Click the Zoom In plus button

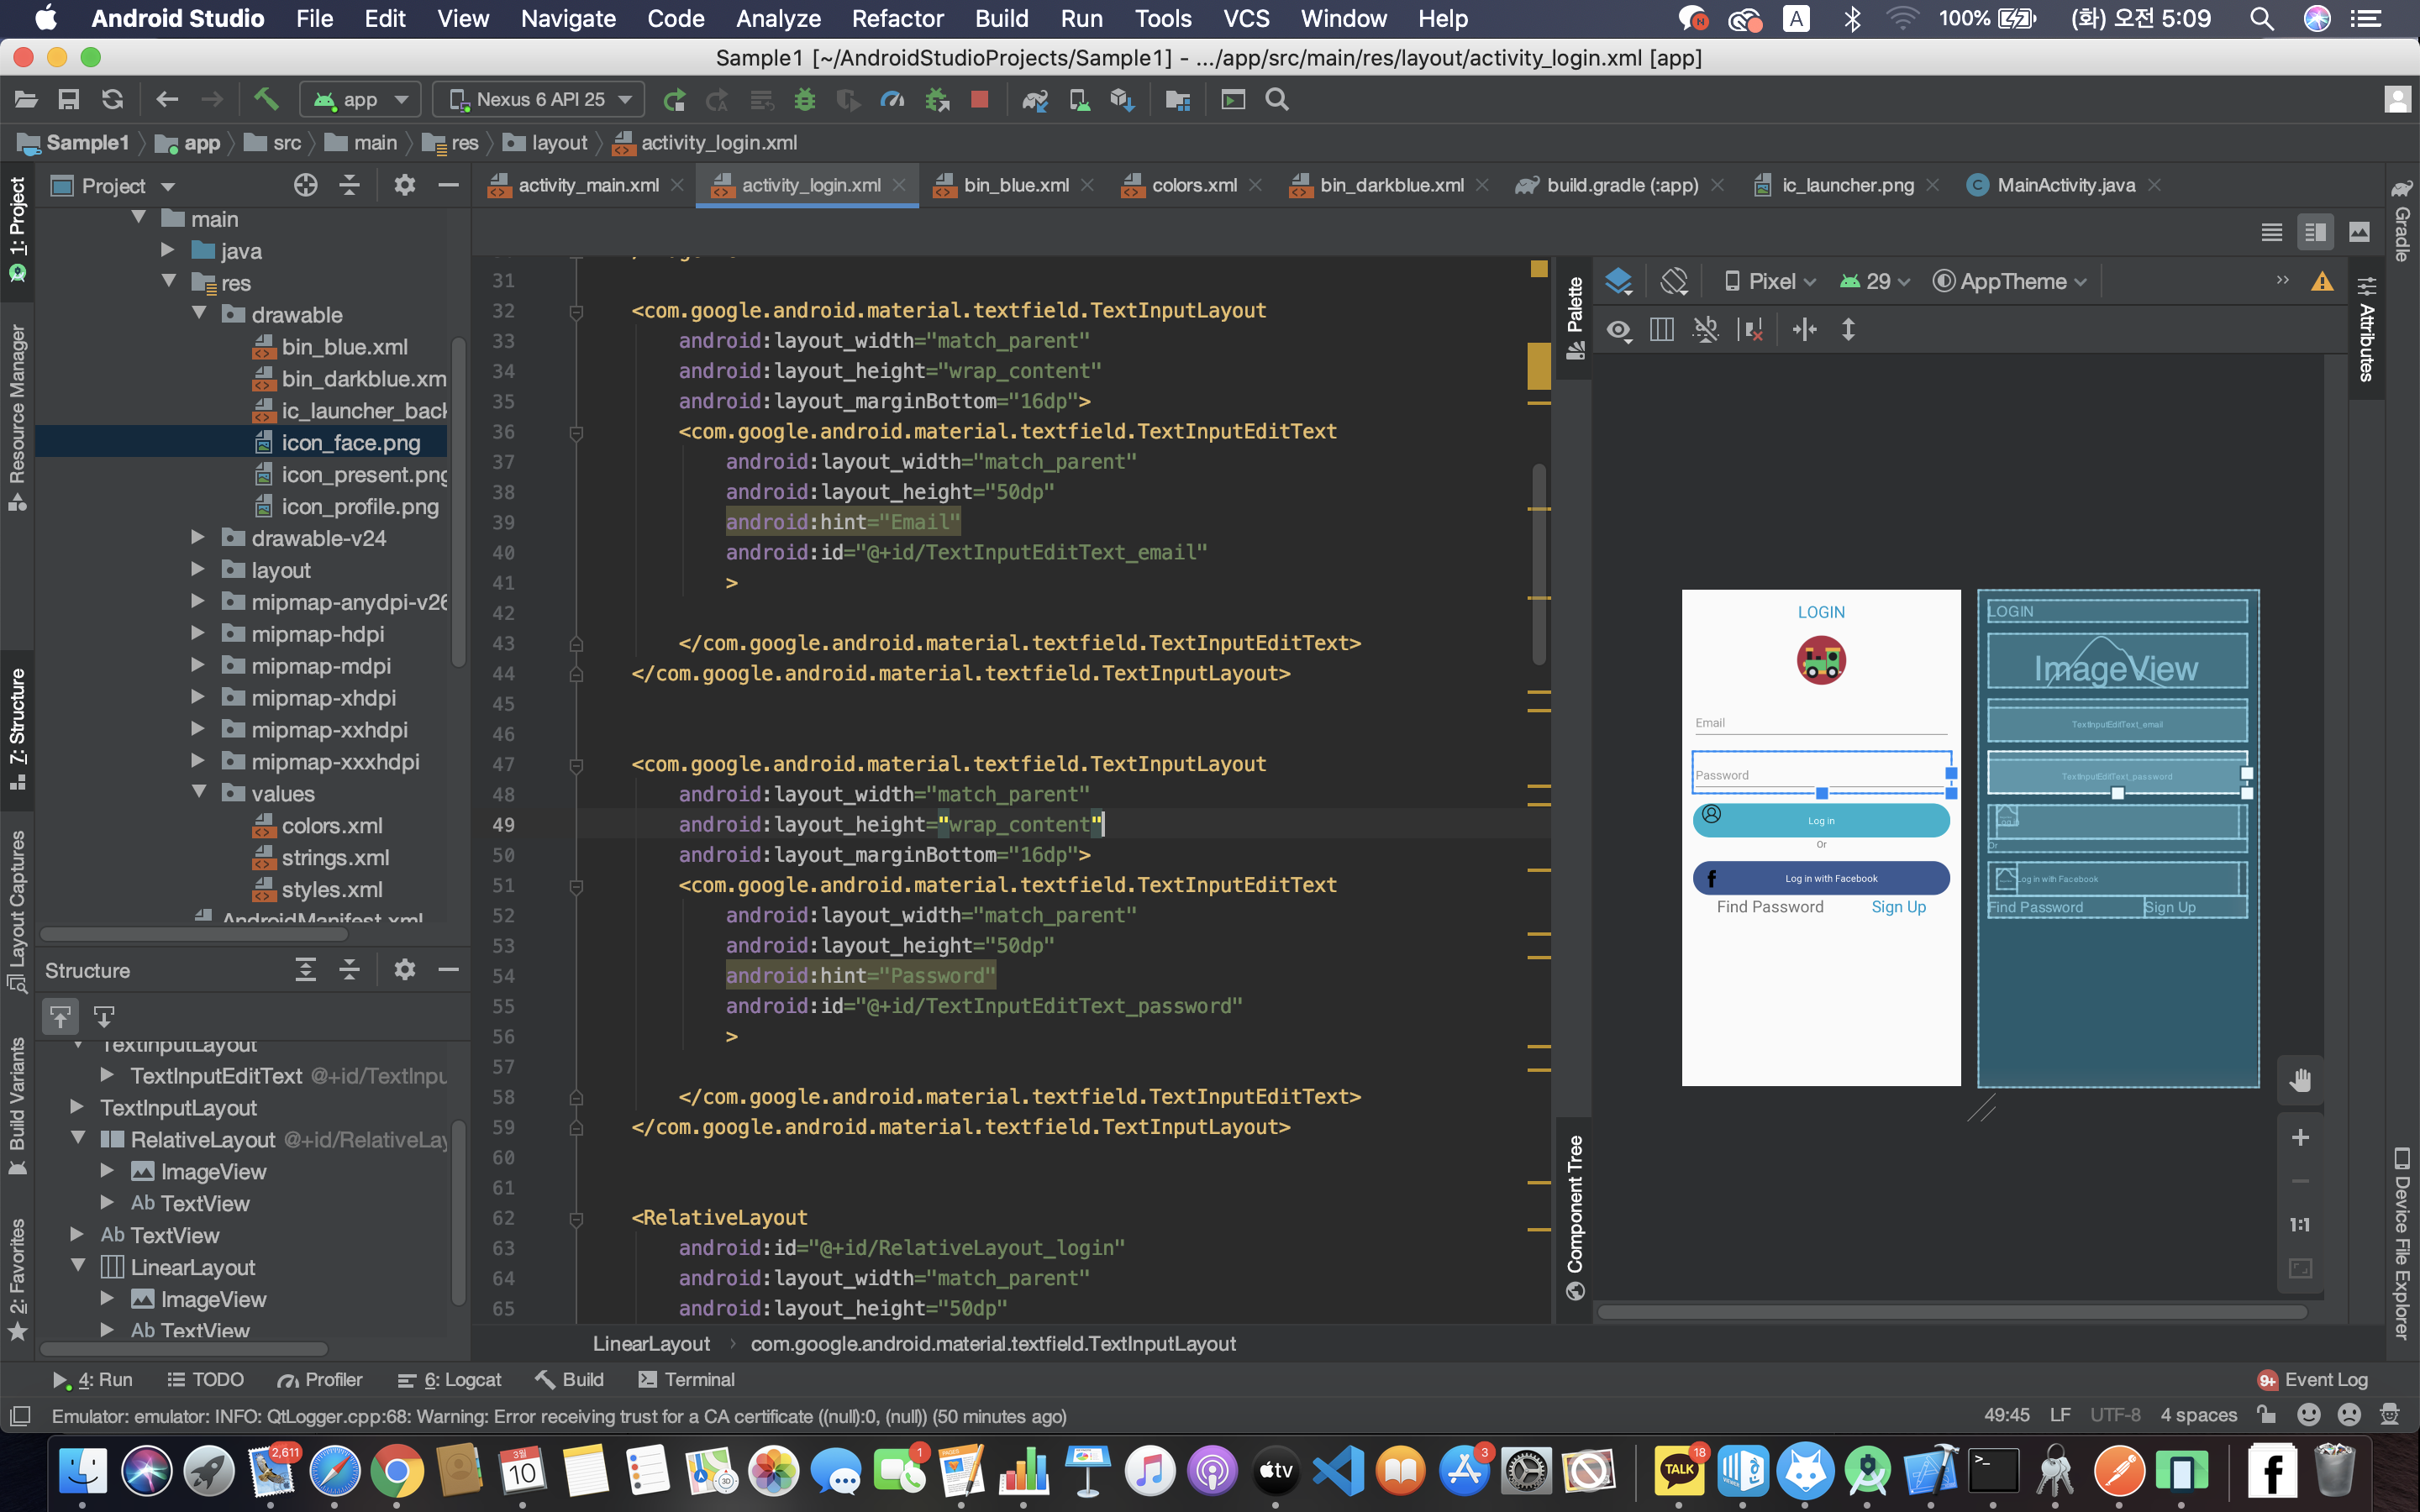tap(2300, 1137)
